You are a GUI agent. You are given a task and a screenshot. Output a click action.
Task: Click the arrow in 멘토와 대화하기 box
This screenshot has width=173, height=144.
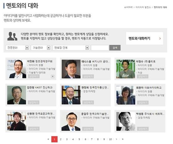pos(160,39)
